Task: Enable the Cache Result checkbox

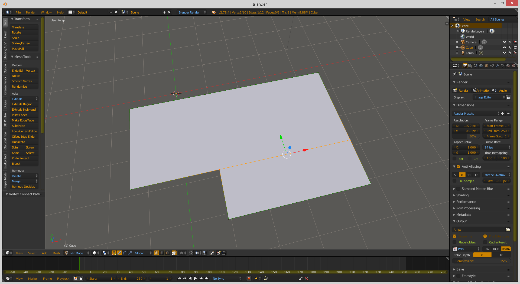Action: [485, 242]
